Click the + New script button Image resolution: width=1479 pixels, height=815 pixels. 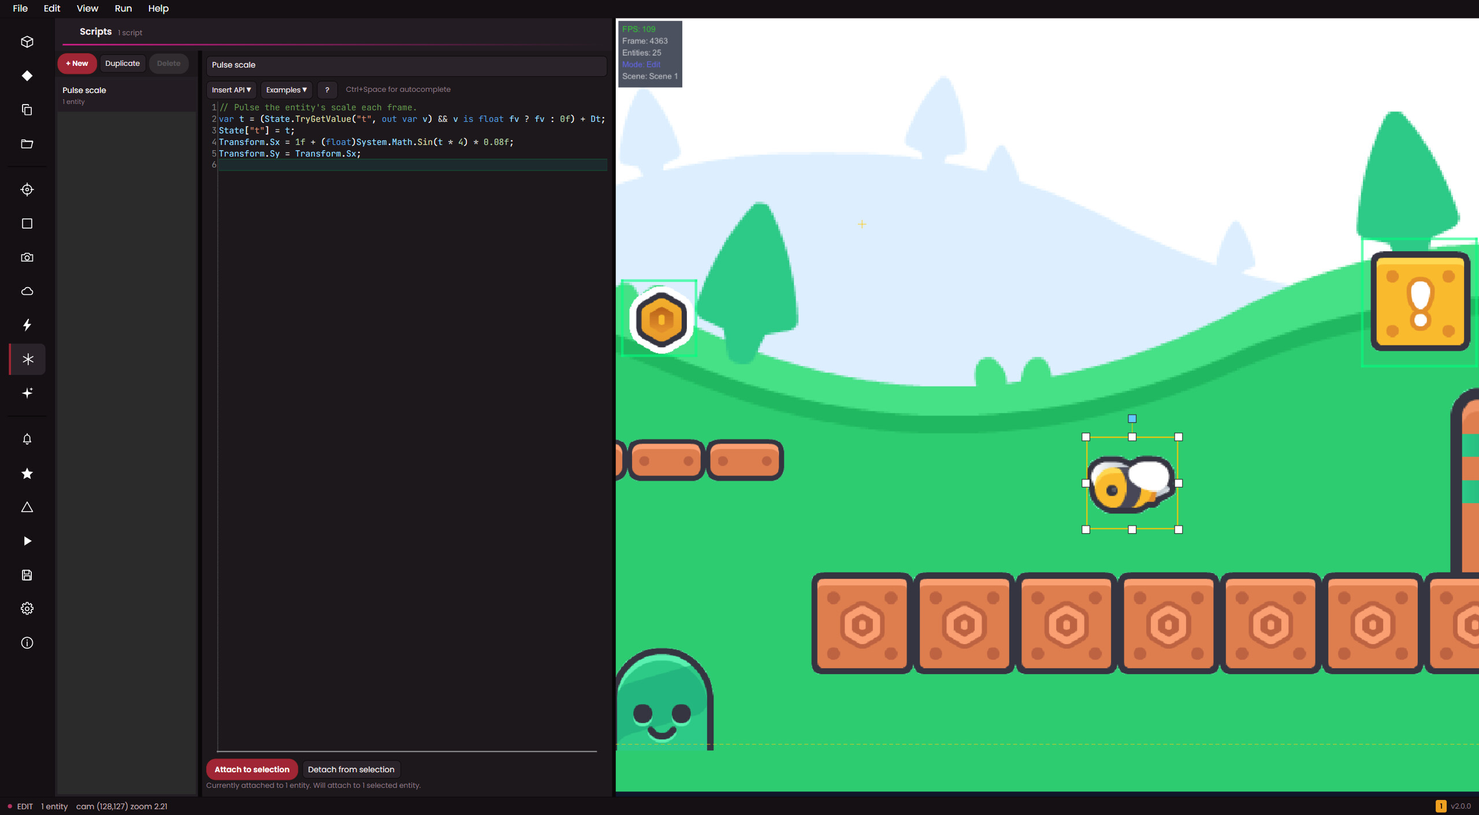[x=77, y=64]
